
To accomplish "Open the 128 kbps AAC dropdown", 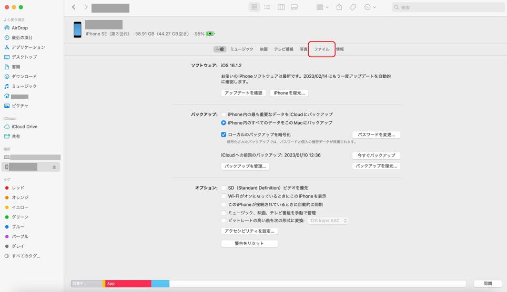I will [x=328, y=221].
